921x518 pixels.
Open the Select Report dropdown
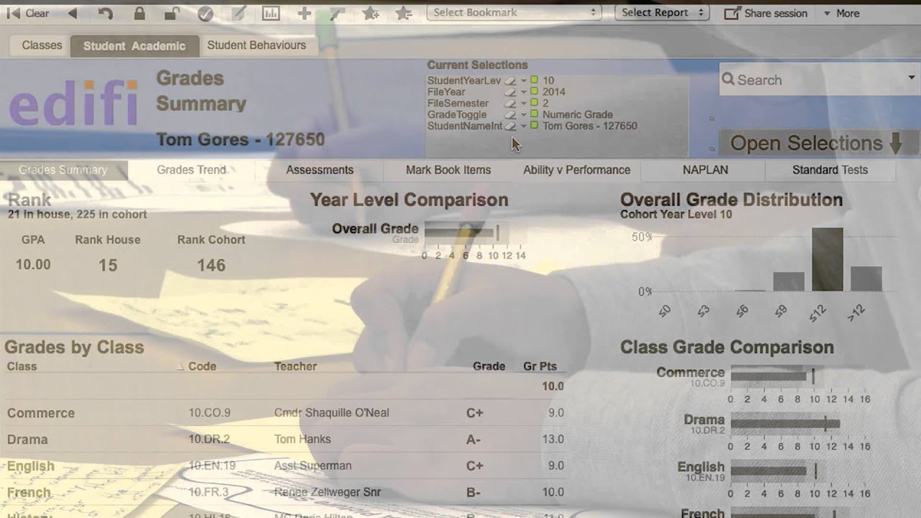coord(662,12)
